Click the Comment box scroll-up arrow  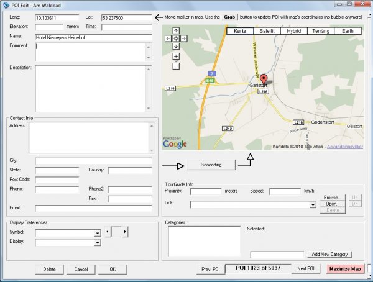click(x=149, y=47)
